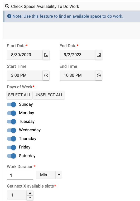Disable the Saturday toggle
Screen dimensions: 140x201
[x=12, y=156]
